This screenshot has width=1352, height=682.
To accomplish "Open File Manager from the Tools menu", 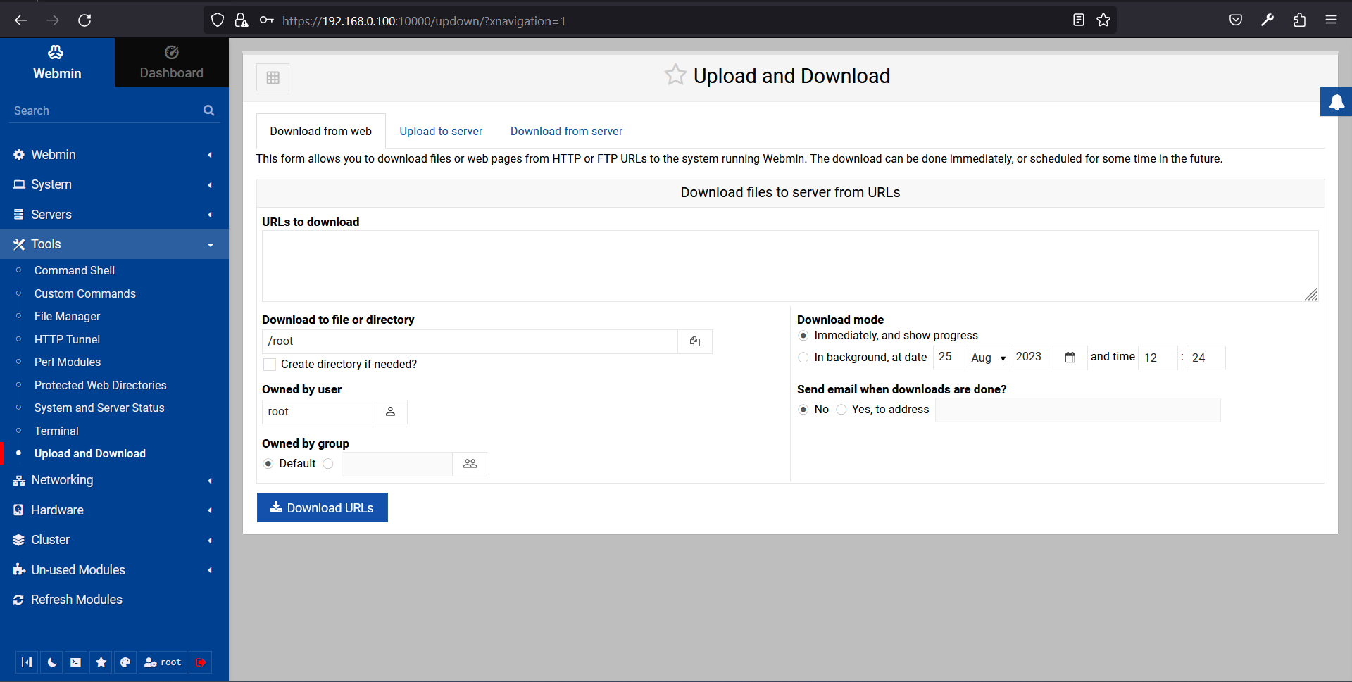I will pos(68,317).
